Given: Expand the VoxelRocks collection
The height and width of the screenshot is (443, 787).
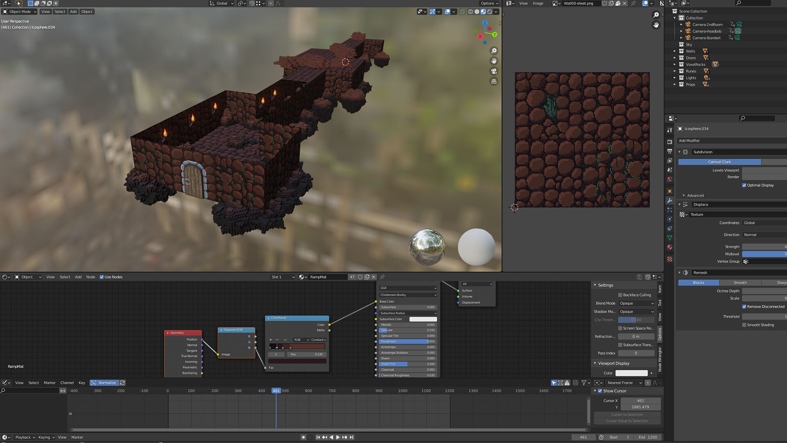Looking at the screenshot, I should click(674, 64).
